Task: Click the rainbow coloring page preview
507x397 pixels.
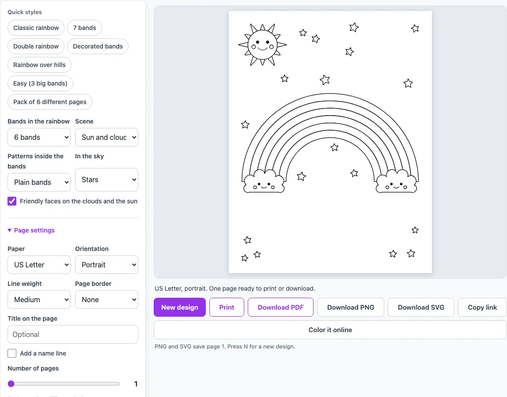Action: [x=330, y=142]
